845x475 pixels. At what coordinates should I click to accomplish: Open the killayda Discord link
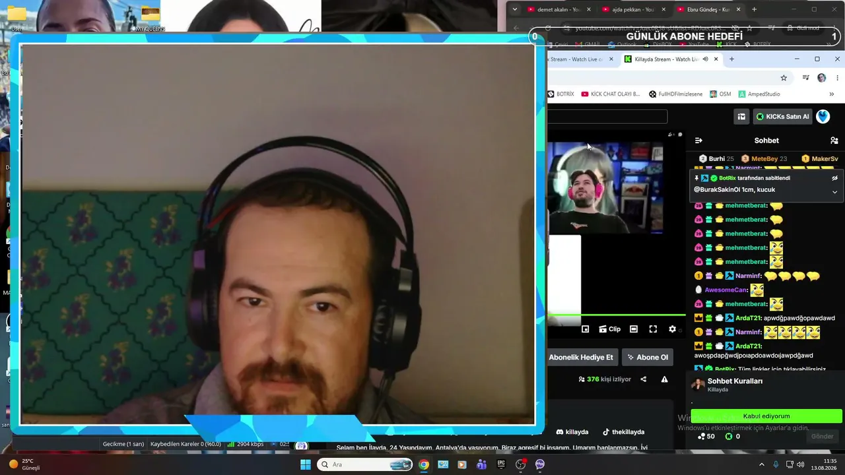[x=572, y=432]
